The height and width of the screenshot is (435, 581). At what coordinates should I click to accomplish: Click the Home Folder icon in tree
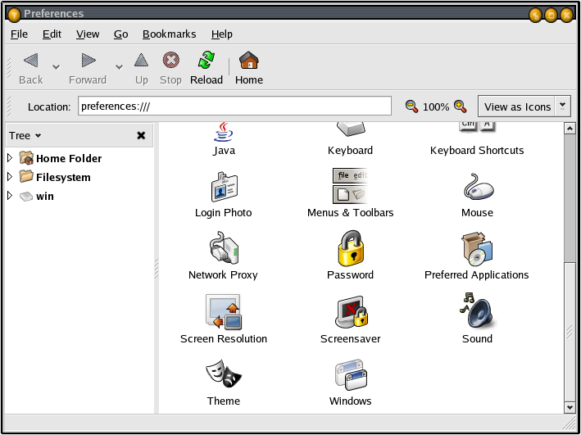(27, 158)
